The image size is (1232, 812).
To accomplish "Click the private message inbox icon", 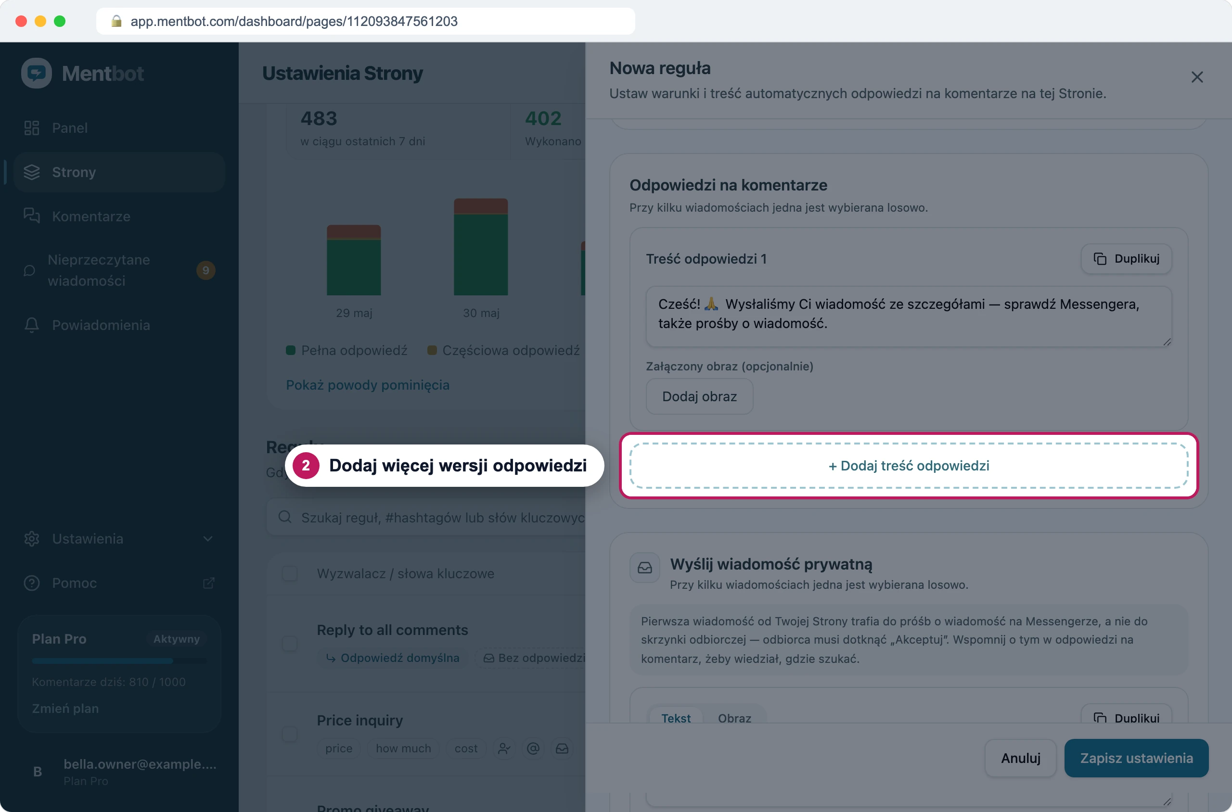I will pos(644,568).
